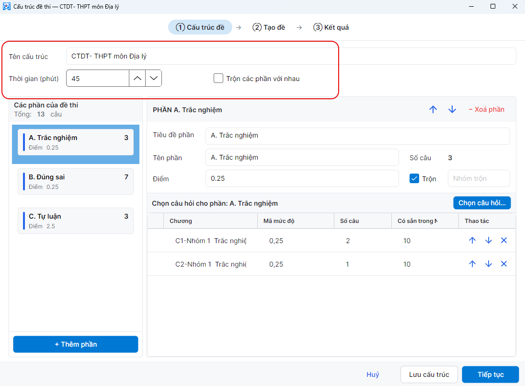525x386 pixels.
Task: Focus the Tên phần input
Action: 302,157
